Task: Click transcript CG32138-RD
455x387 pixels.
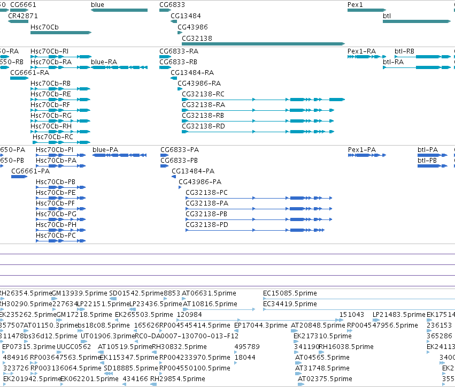Action: point(258,132)
